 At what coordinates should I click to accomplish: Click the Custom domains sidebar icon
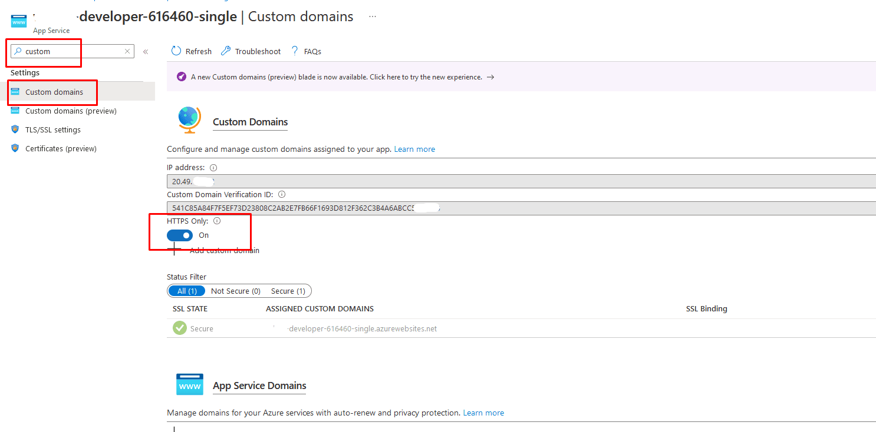[x=15, y=92]
